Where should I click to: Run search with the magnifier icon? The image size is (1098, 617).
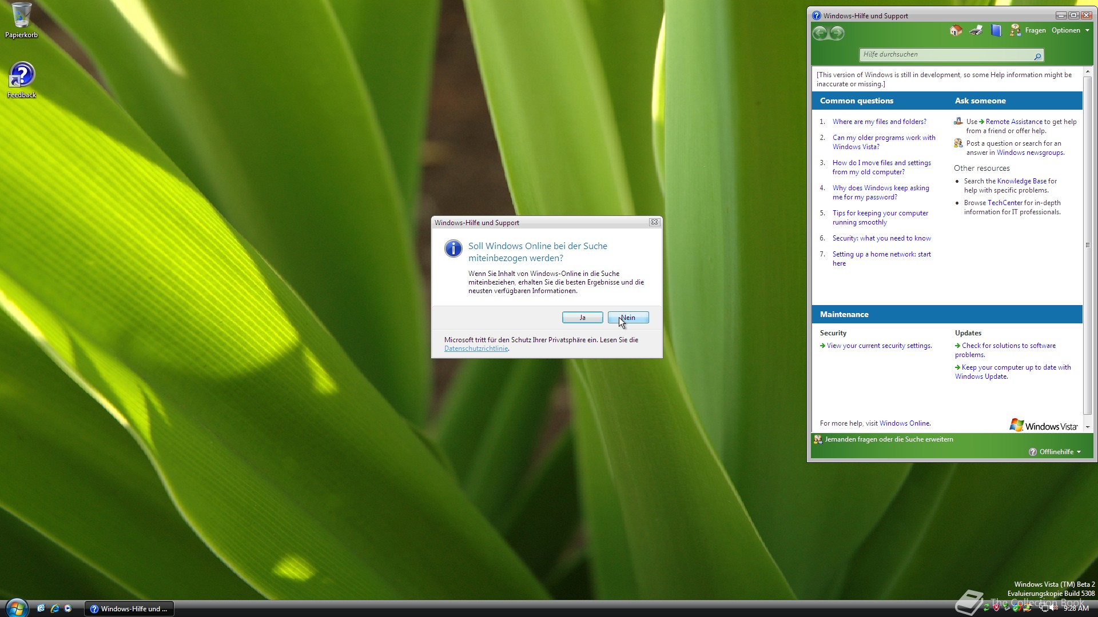[x=1037, y=55]
